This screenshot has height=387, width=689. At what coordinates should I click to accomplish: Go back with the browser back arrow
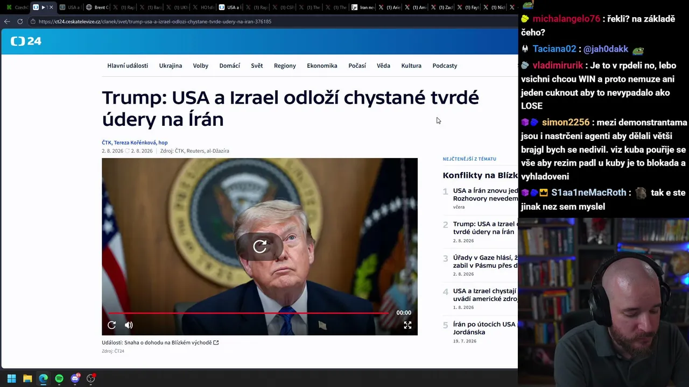click(6, 21)
